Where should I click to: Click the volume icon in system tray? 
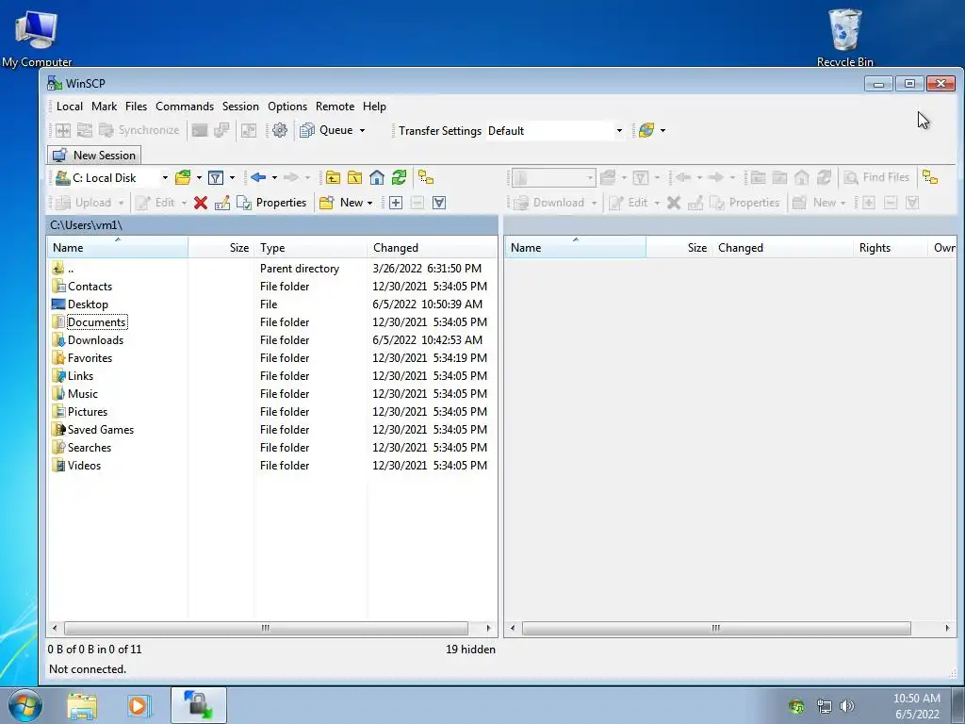[847, 706]
